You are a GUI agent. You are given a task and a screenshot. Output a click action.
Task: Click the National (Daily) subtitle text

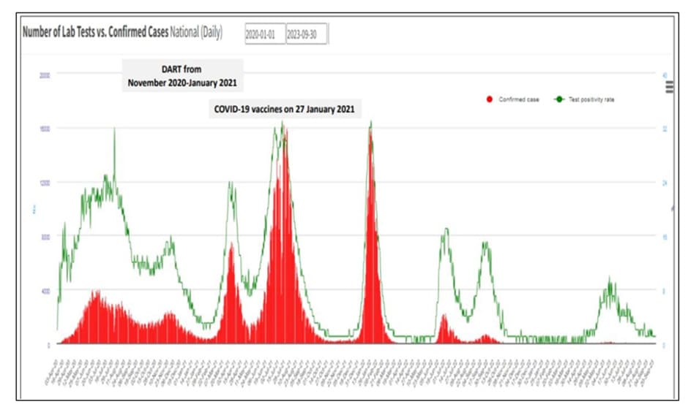pyautogui.click(x=196, y=33)
